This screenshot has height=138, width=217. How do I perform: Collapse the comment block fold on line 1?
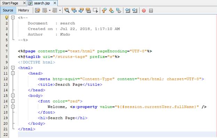click(13, 18)
